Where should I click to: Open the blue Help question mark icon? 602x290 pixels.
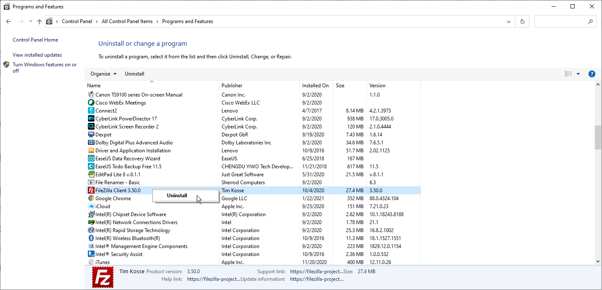(x=591, y=74)
